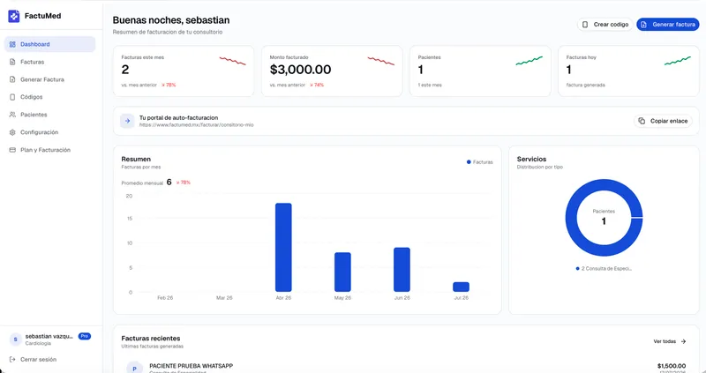
Task: Click the Generar Factura sidebar icon
Action: 12,79
